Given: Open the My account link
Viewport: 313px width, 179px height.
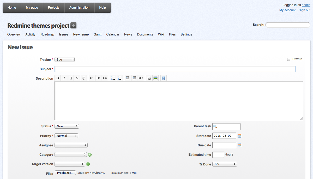Looking at the screenshot, I should point(287,10).
